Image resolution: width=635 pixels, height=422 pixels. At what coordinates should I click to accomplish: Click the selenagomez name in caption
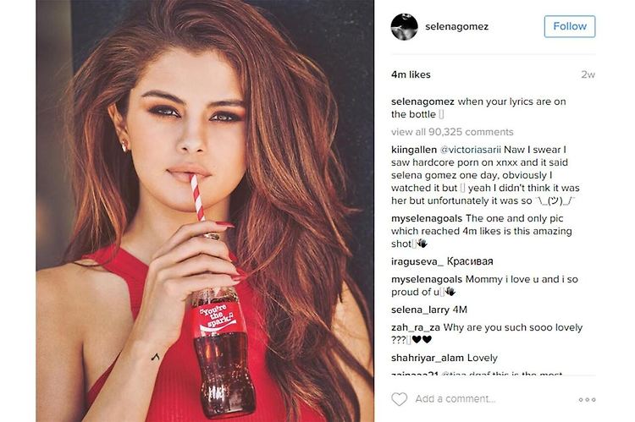[x=422, y=101]
